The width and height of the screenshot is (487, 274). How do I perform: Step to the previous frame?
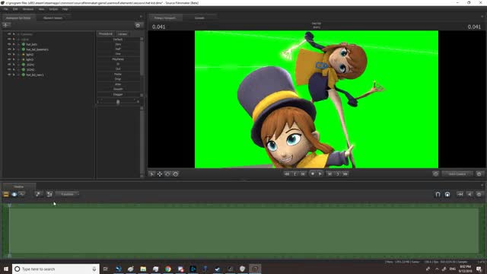(303, 174)
